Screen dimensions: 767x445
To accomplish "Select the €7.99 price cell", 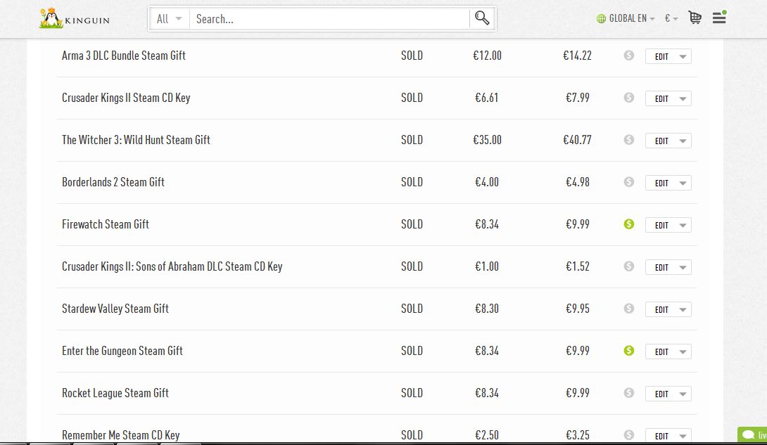I will coord(578,98).
